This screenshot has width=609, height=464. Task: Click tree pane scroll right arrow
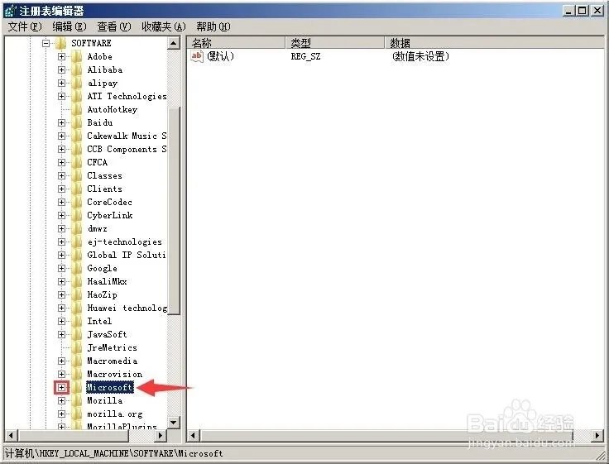[160, 436]
